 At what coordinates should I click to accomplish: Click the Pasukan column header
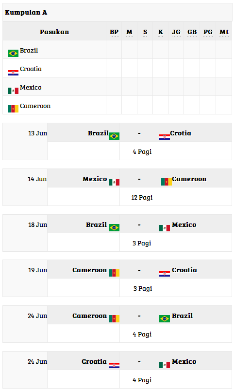point(54,32)
